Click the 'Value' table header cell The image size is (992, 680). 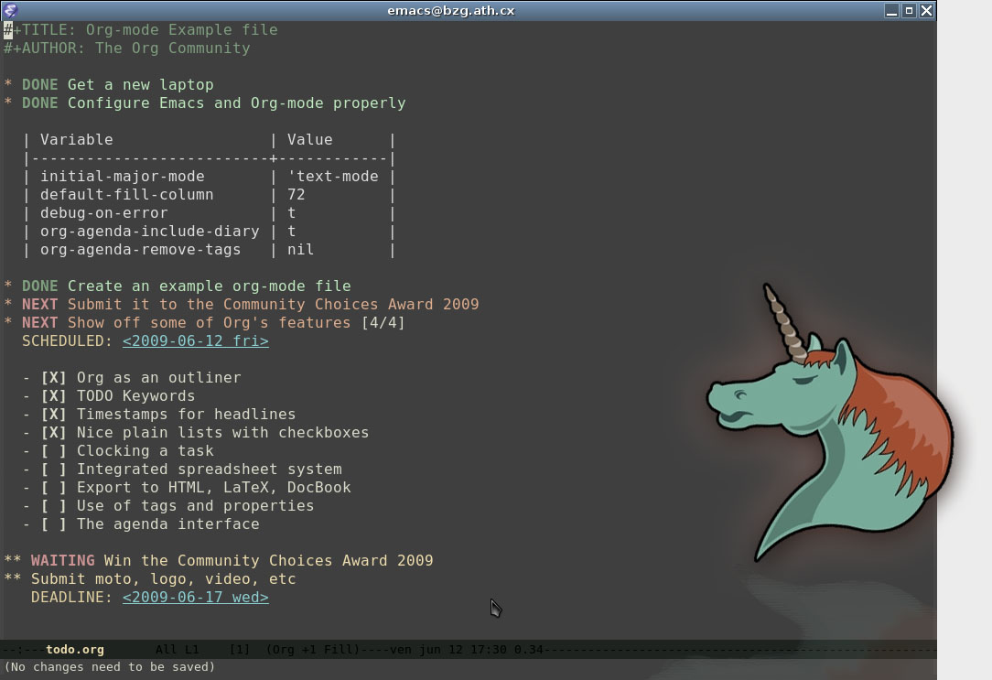click(310, 140)
